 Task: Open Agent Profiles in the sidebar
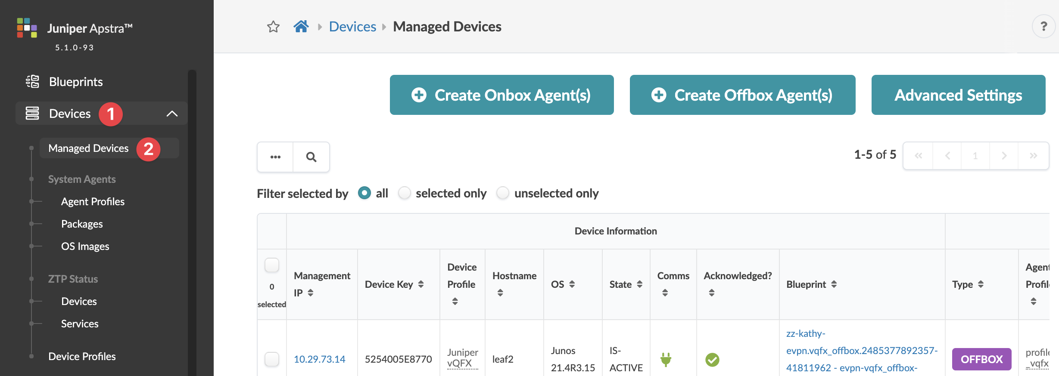pos(93,202)
